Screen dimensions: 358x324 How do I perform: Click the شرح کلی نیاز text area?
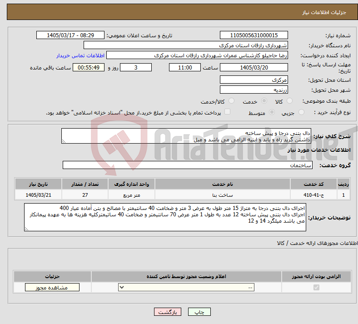[186, 136]
